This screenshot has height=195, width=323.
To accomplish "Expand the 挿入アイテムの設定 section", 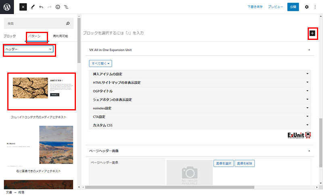I will 200,74.
